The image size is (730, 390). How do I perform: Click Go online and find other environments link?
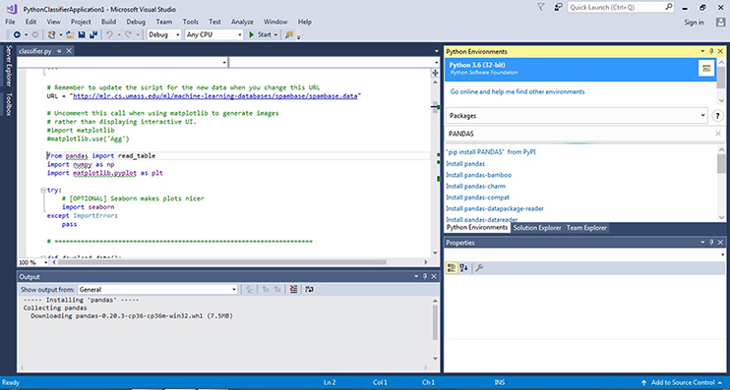pos(517,92)
